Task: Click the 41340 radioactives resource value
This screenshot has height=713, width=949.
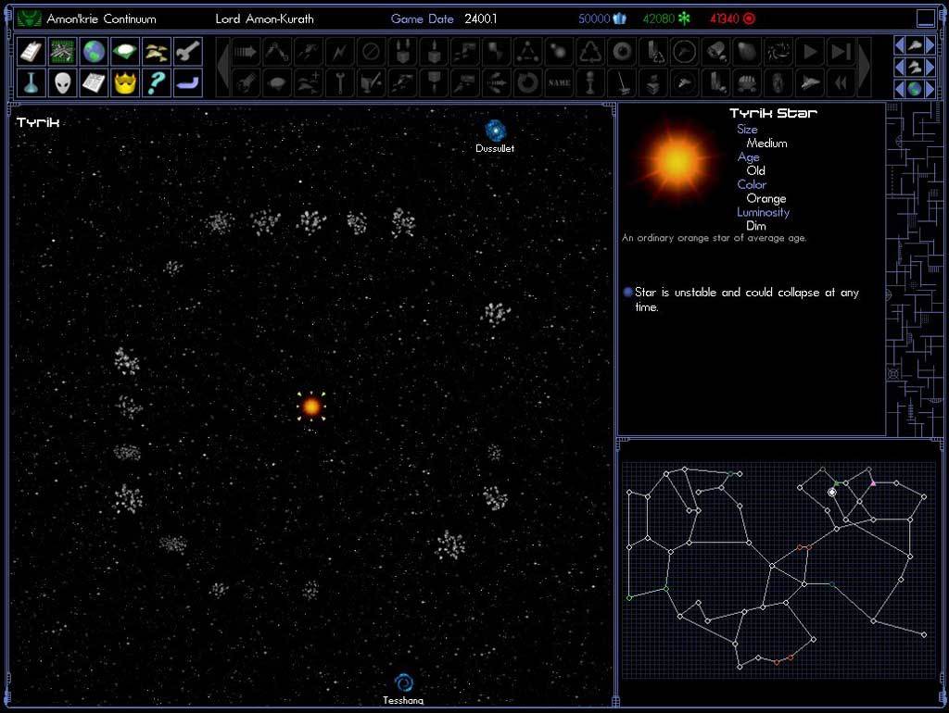Action: tap(725, 19)
